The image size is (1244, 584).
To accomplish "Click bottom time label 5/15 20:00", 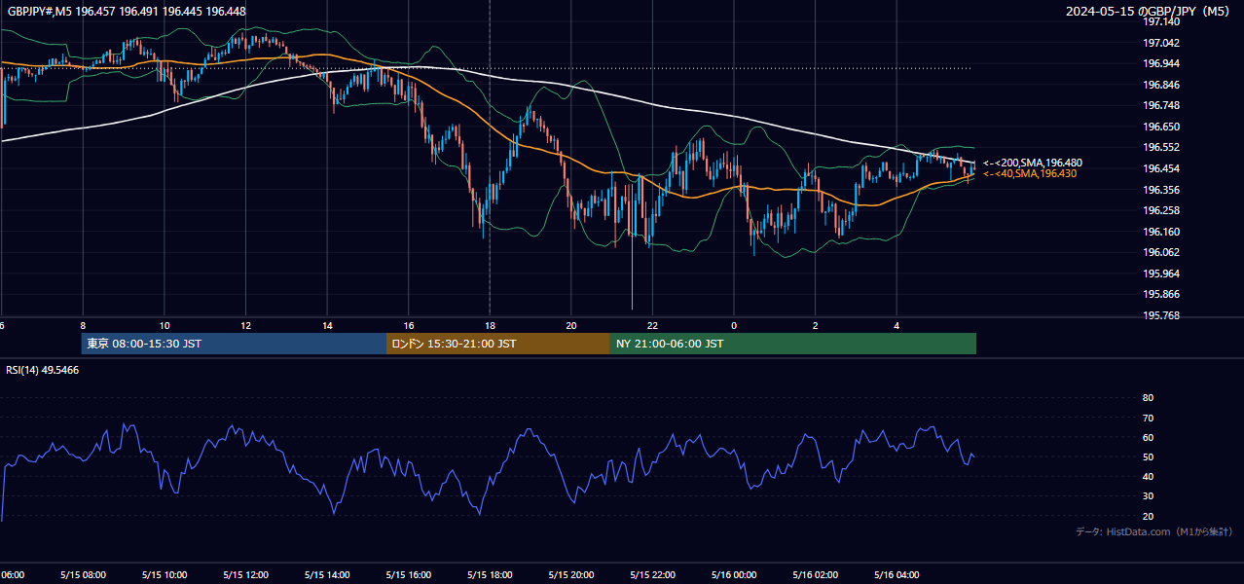I will point(571,575).
